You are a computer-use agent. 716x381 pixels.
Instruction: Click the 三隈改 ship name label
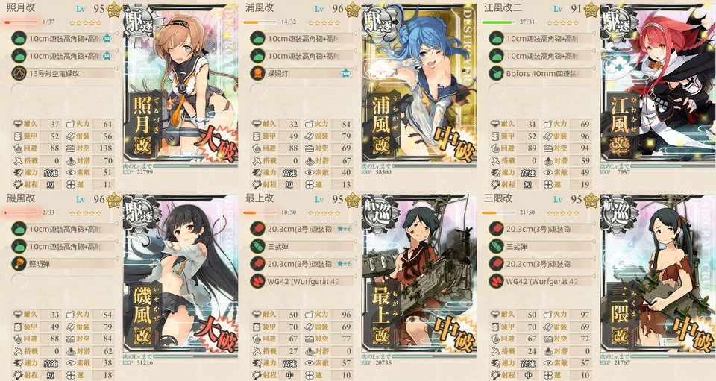[x=499, y=198]
